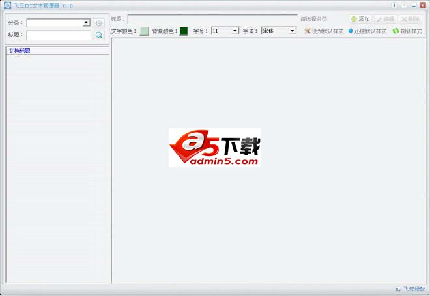
Task: Click 设为默认样式 set default style
Action: [x=324, y=31]
